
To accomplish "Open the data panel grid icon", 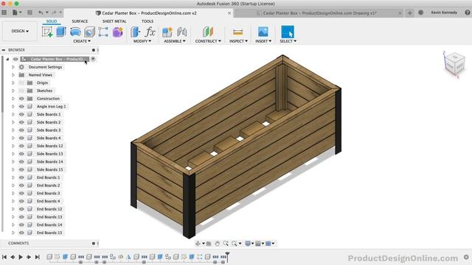I will tap(4, 13).
